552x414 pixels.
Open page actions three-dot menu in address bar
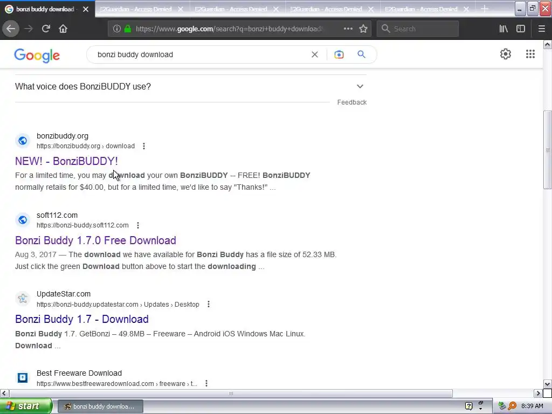pos(348,29)
